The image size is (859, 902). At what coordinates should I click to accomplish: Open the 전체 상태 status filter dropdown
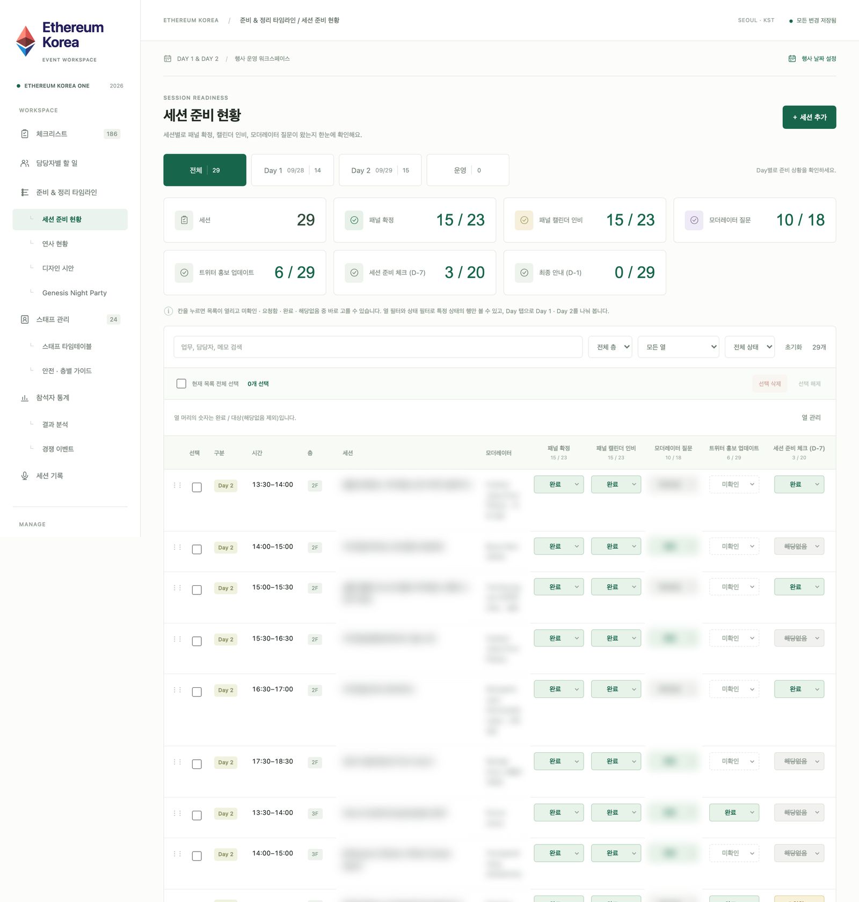click(x=749, y=347)
